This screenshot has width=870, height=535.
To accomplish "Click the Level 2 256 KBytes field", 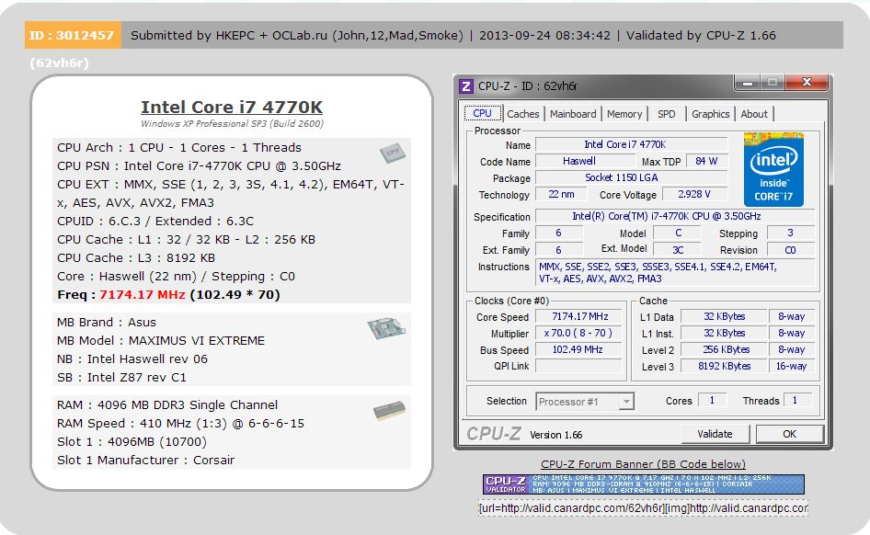I will coord(724,349).
